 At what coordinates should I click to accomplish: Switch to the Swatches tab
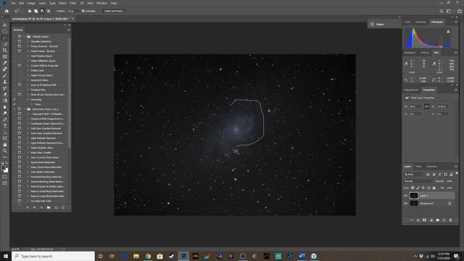coord(420,22)
